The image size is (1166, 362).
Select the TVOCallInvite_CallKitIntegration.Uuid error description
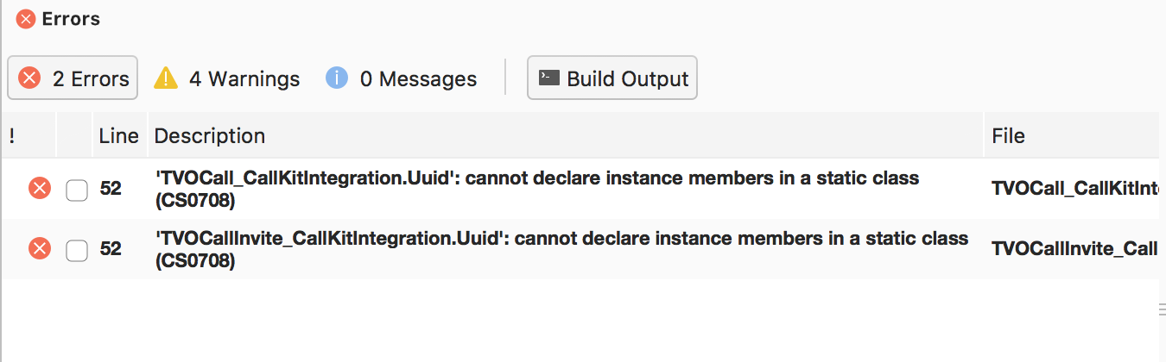click(561, 249)
